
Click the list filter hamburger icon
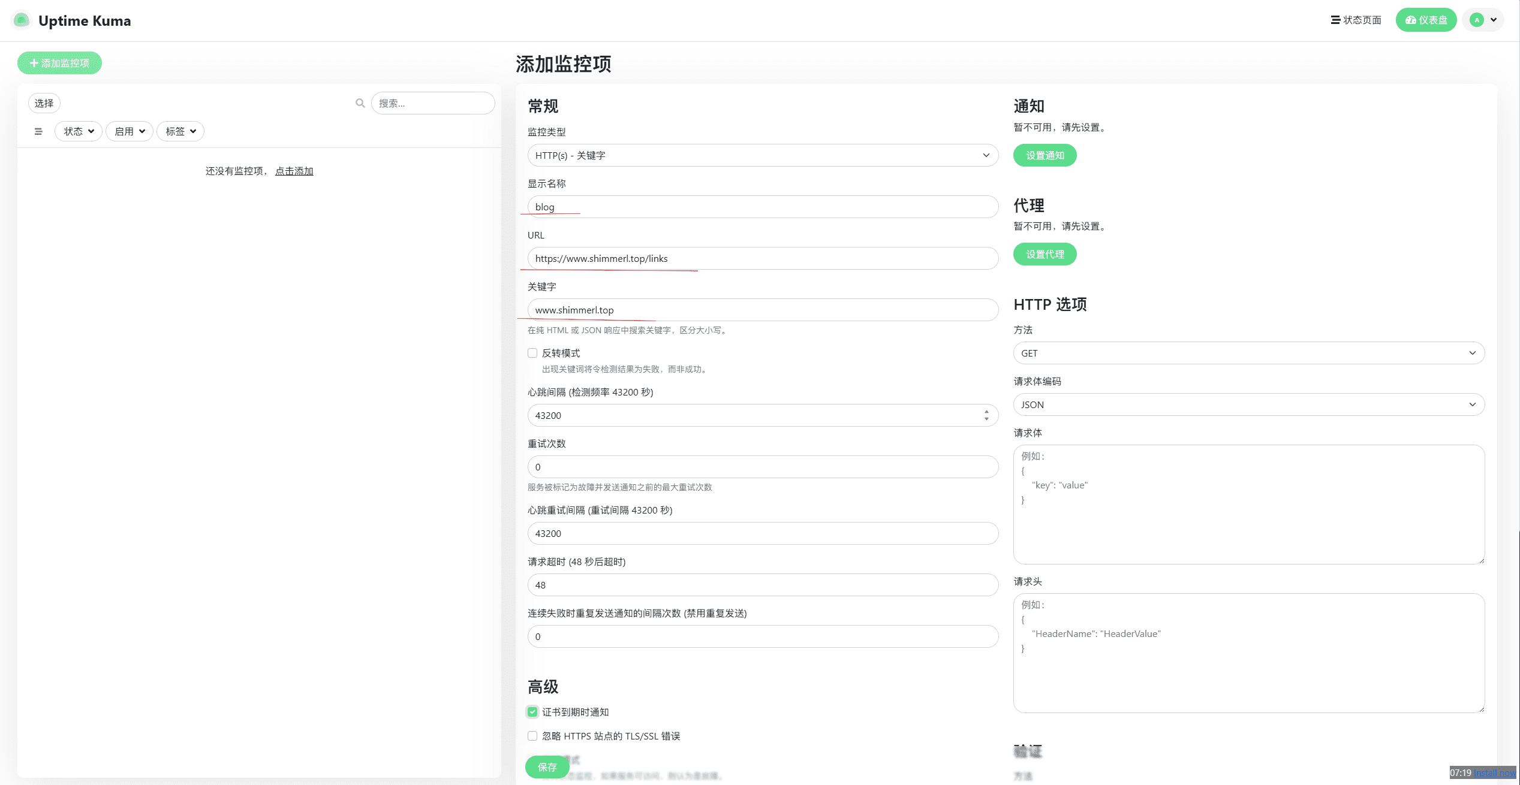point(38,131)
